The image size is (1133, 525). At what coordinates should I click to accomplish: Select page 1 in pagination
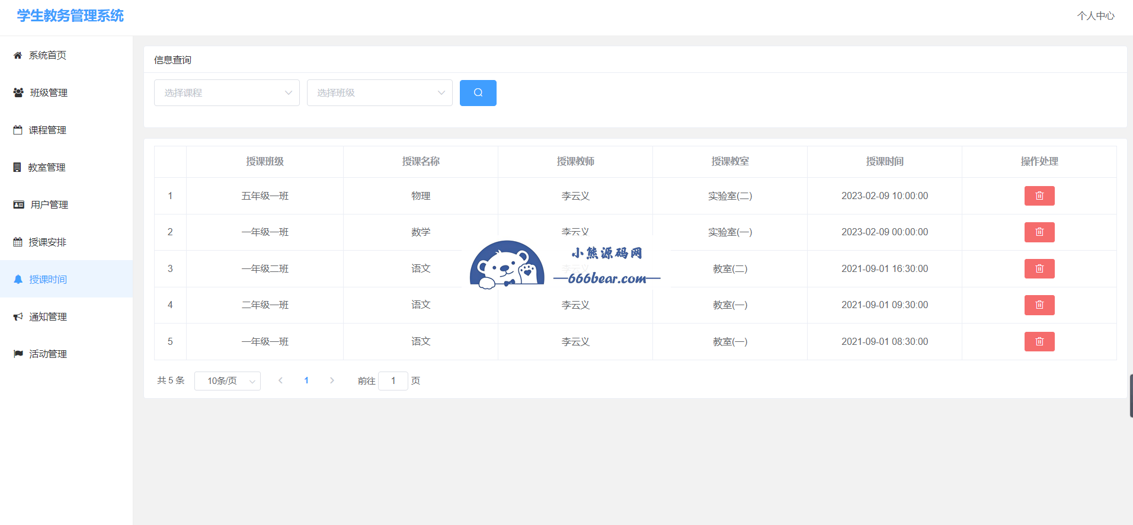click(x=306, y=380)
